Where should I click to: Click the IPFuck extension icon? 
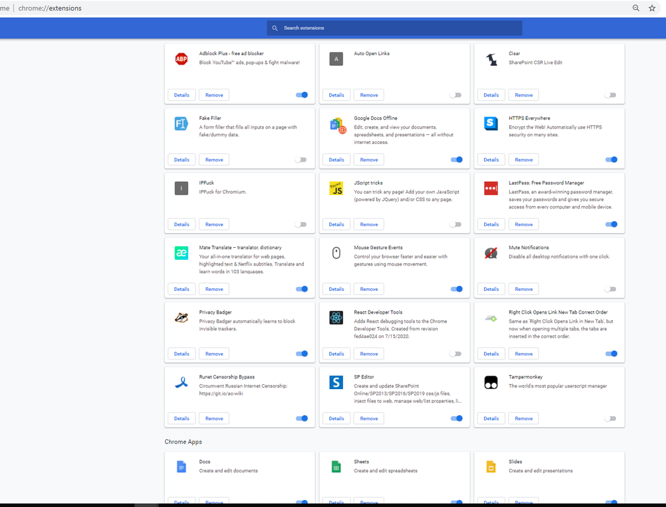tap(181, 188)
